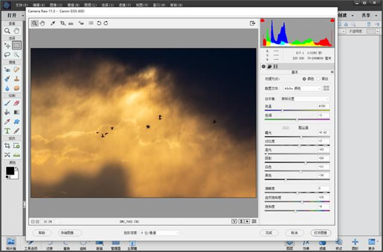Image resolution: width=383 pixels, height=252 pixels.
Task: Select the Quick Selection tool
Action: 17,55
